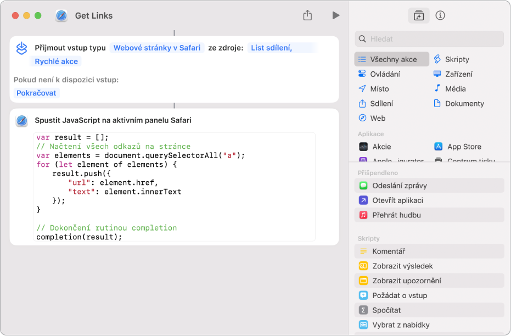511x336 pixels.
Task: Add the Zobrazit upozornění action
Action: click(x=406, y=281)
